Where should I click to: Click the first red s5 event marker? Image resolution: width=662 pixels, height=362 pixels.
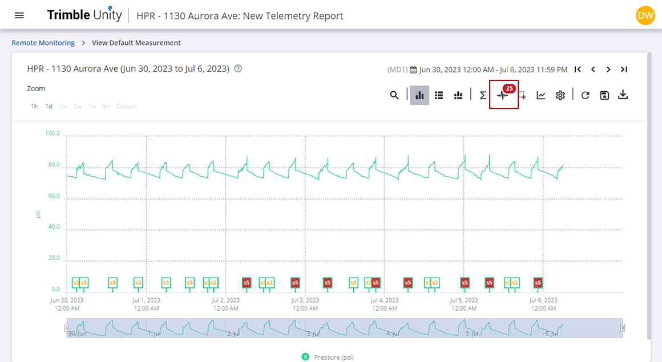(x=247, y=282)
